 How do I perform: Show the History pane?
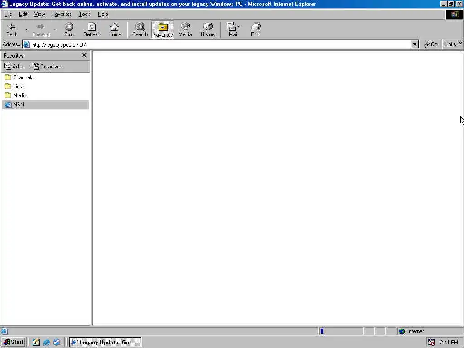coord(208,29)
